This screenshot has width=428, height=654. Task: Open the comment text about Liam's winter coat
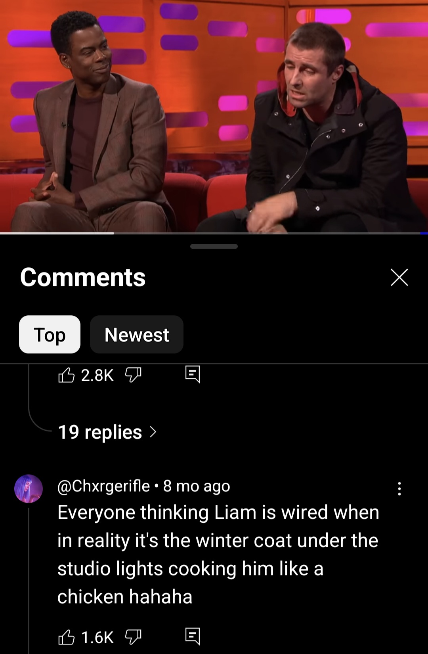tap(218, 554)
